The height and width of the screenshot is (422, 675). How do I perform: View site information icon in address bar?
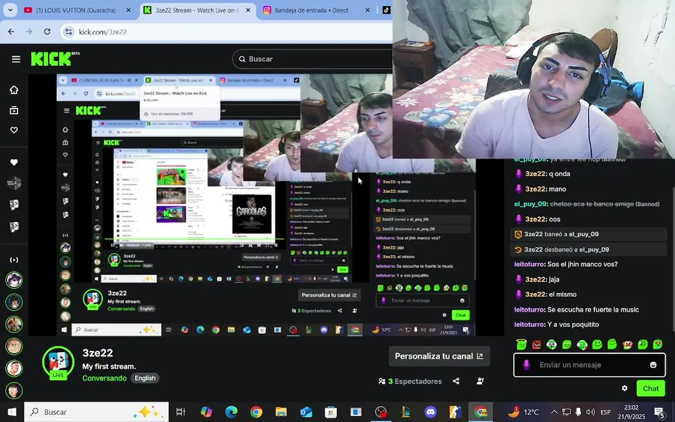(69, 32)
